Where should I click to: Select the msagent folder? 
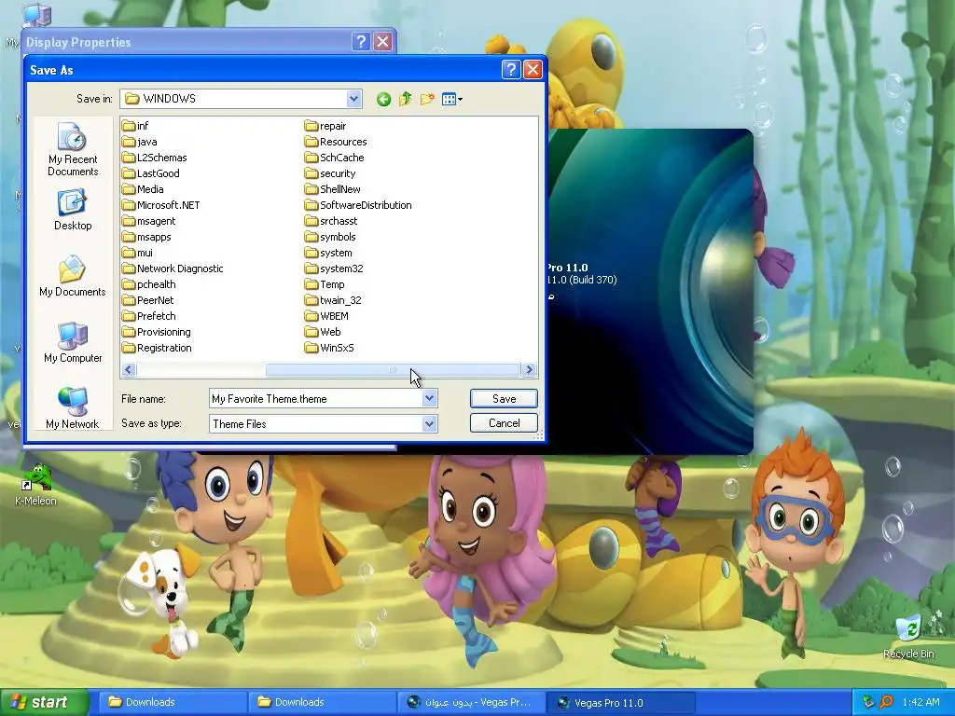pyautogui.click(x=148, y=220)
